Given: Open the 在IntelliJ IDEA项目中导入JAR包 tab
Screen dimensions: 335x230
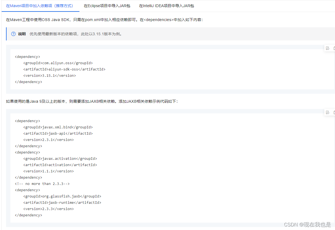Looking at the screenshot, I should coord(167,6).
